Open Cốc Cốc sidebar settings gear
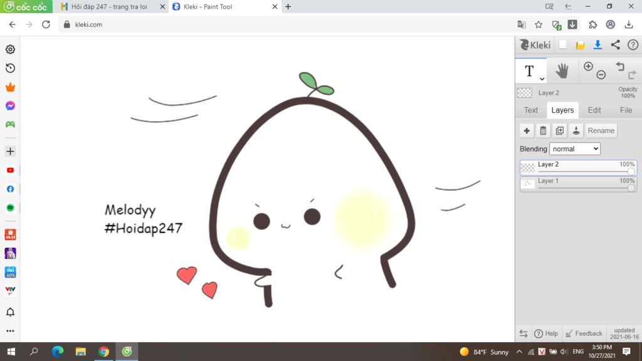Screen dimensions: 642x361 10,49
